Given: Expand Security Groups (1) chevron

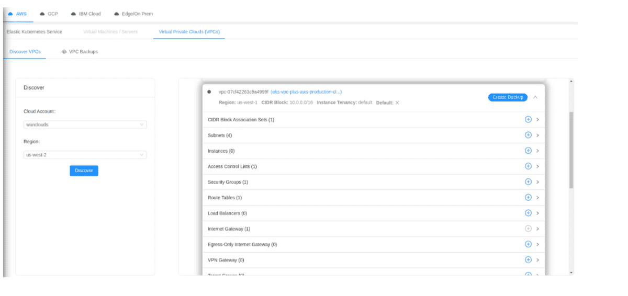Looking at the screenshot, I should click(x=538, y=182).
